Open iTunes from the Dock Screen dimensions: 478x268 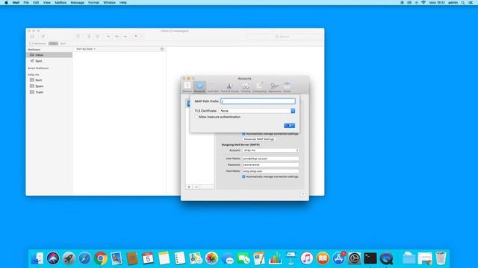tap(307, 258)
